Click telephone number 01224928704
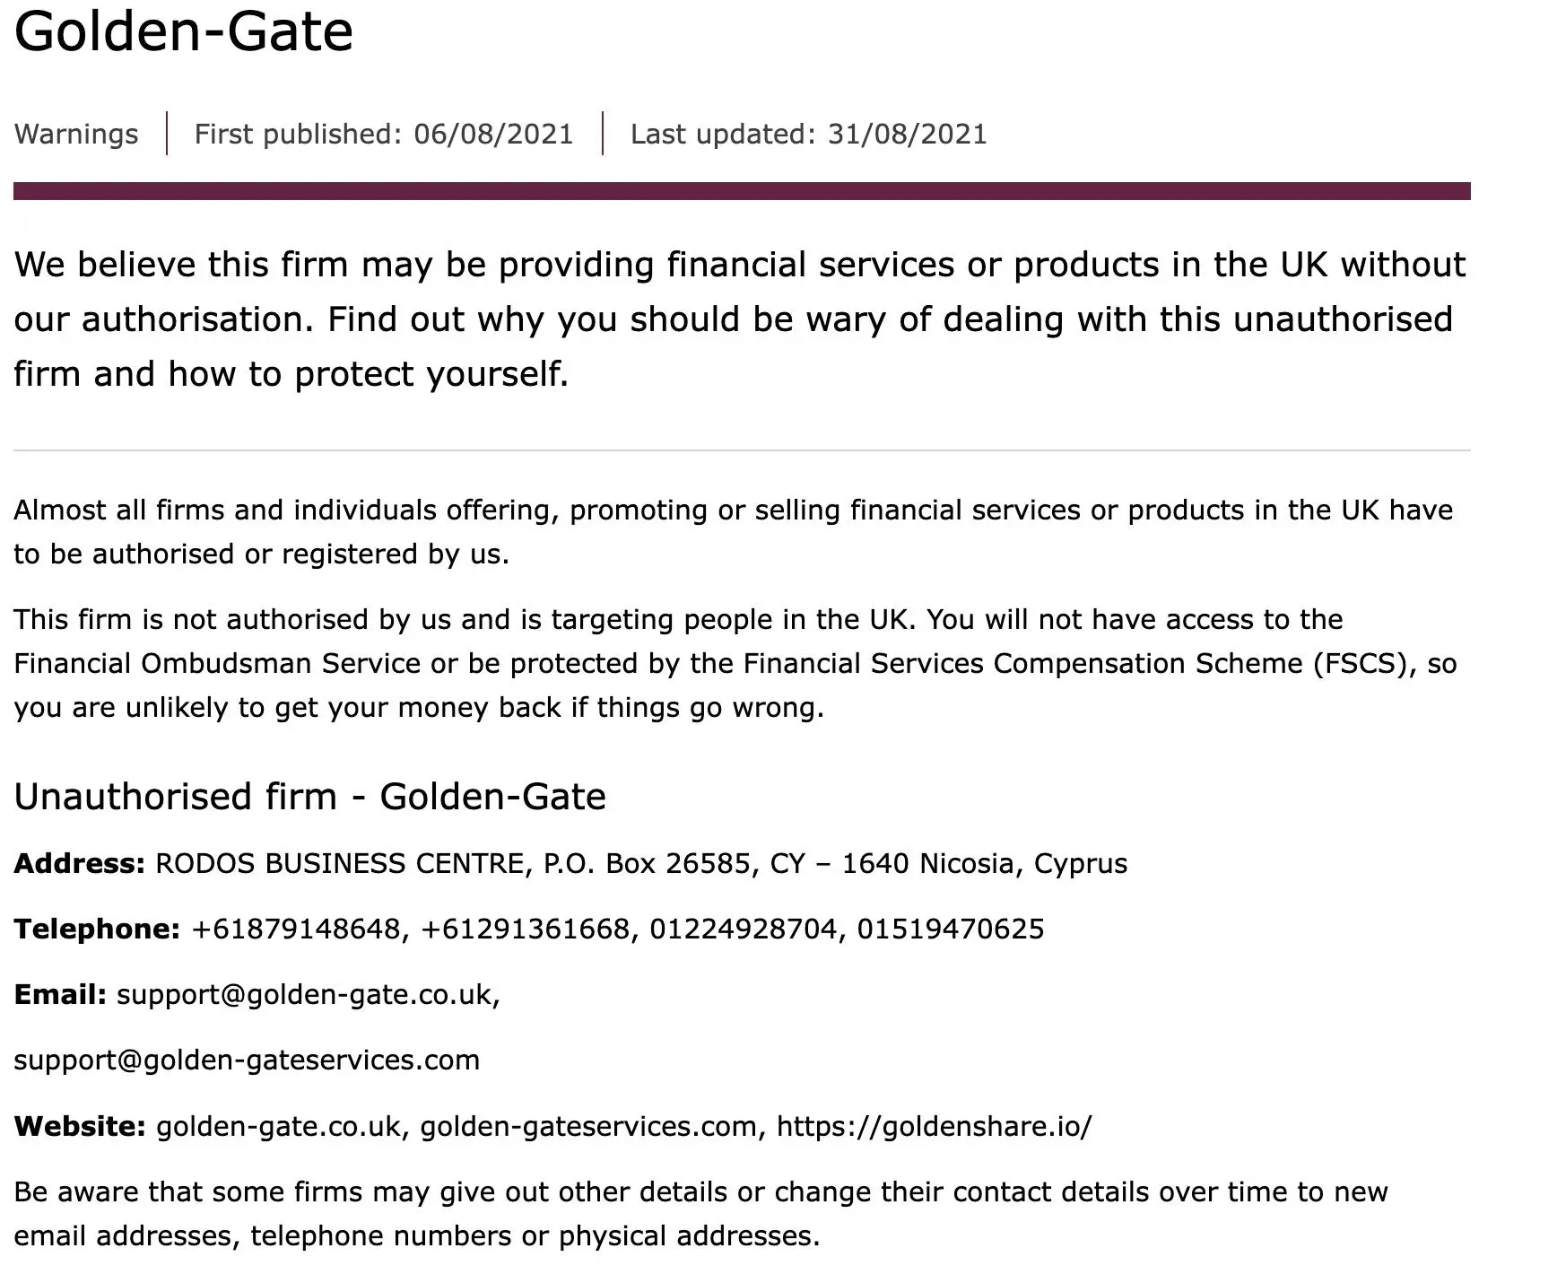Image resolution: width=1557 pixels, height=1283 pixels. [744, 929]
